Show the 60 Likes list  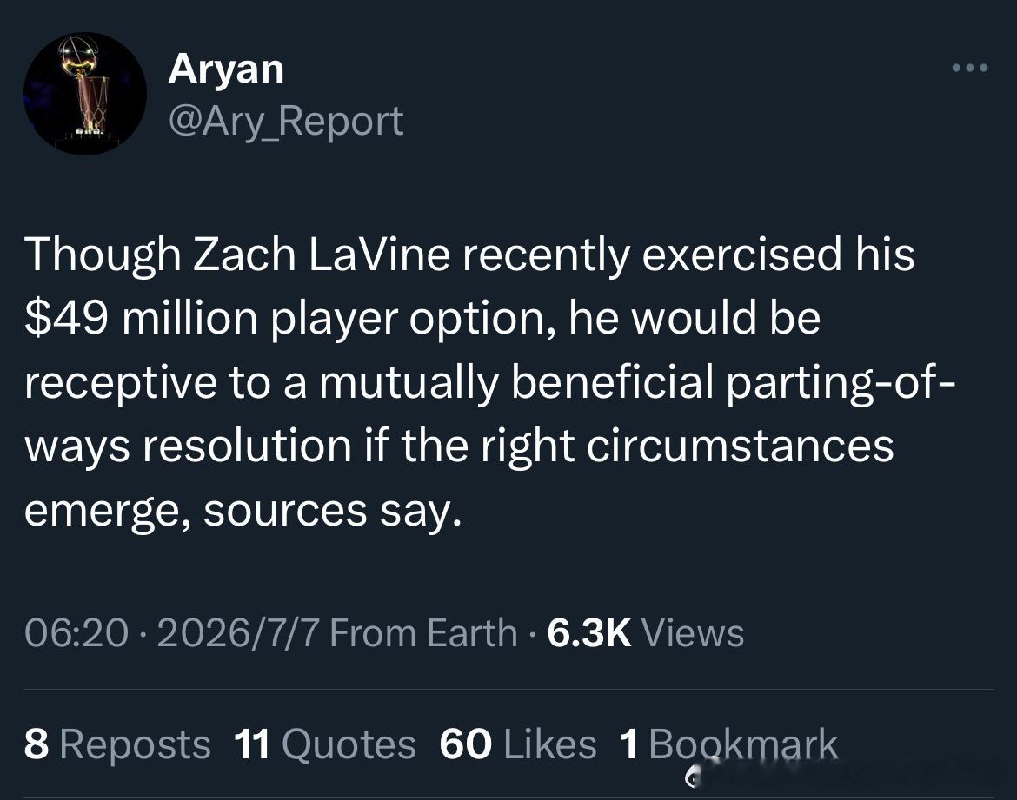pos(517,744)
